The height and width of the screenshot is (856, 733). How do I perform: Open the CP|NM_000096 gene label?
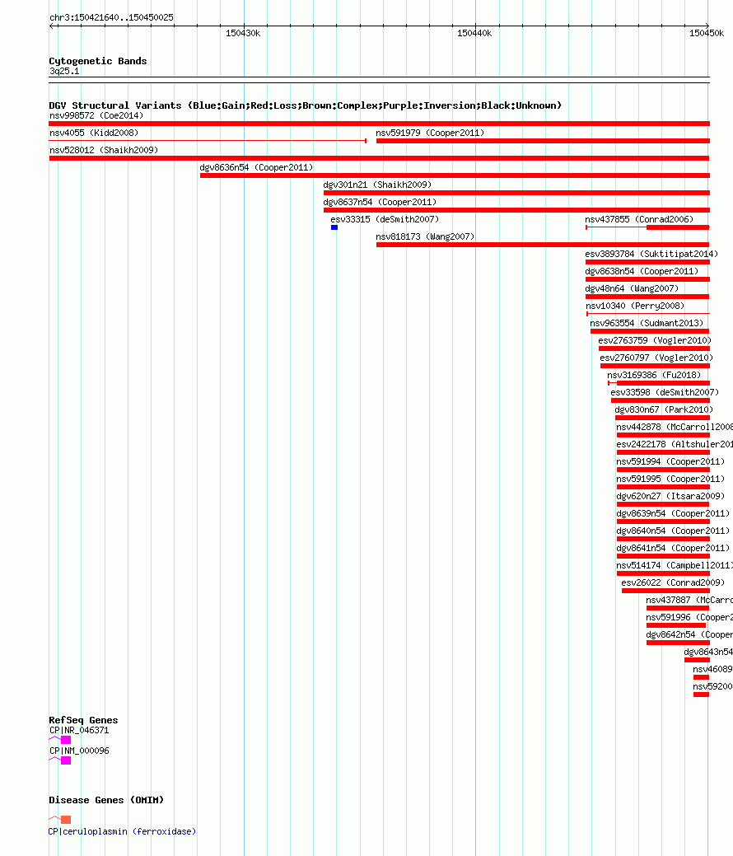pyautogui.click(x=79, y=751)
